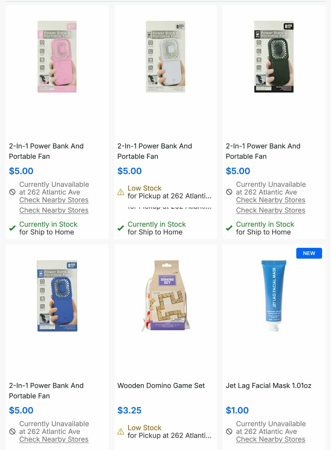Viewport: 331px width, 450px height.
Task: Click the unavailable icon on pink fan listing
Action: click(x=12, y=192)
